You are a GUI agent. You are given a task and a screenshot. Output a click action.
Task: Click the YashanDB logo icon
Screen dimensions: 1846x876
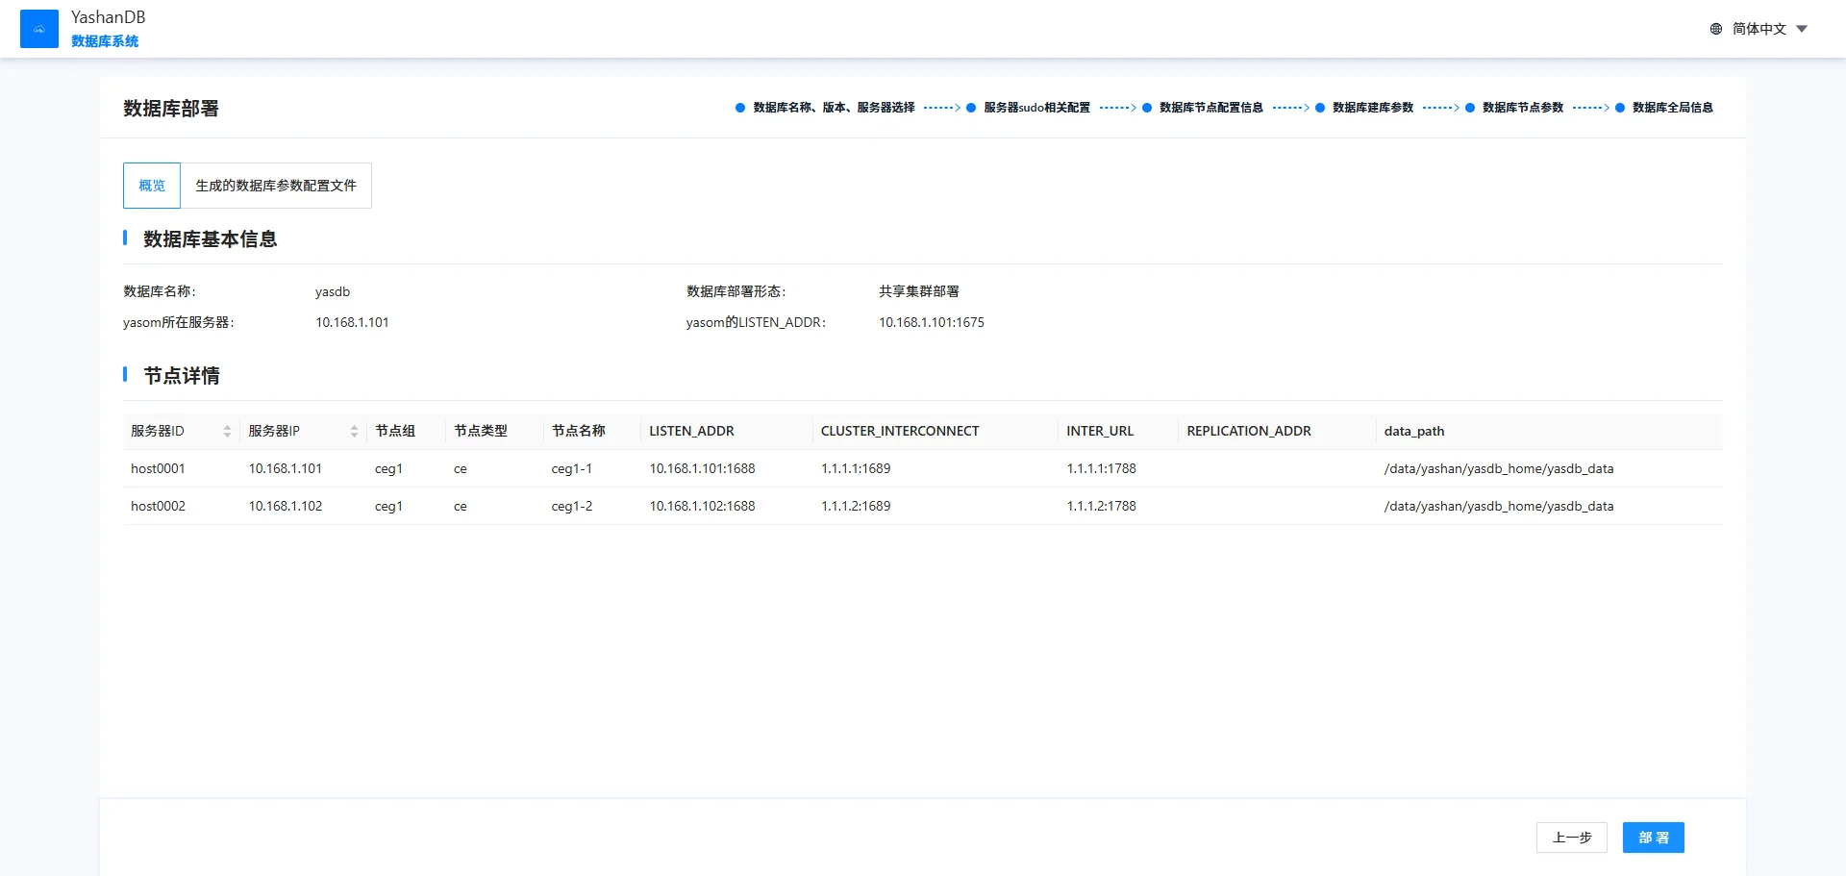click(x=39, y=29)
